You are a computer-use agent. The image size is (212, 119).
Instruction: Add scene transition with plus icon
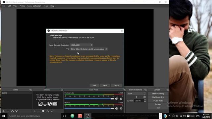pyautogui.click(x=136, y=97)
